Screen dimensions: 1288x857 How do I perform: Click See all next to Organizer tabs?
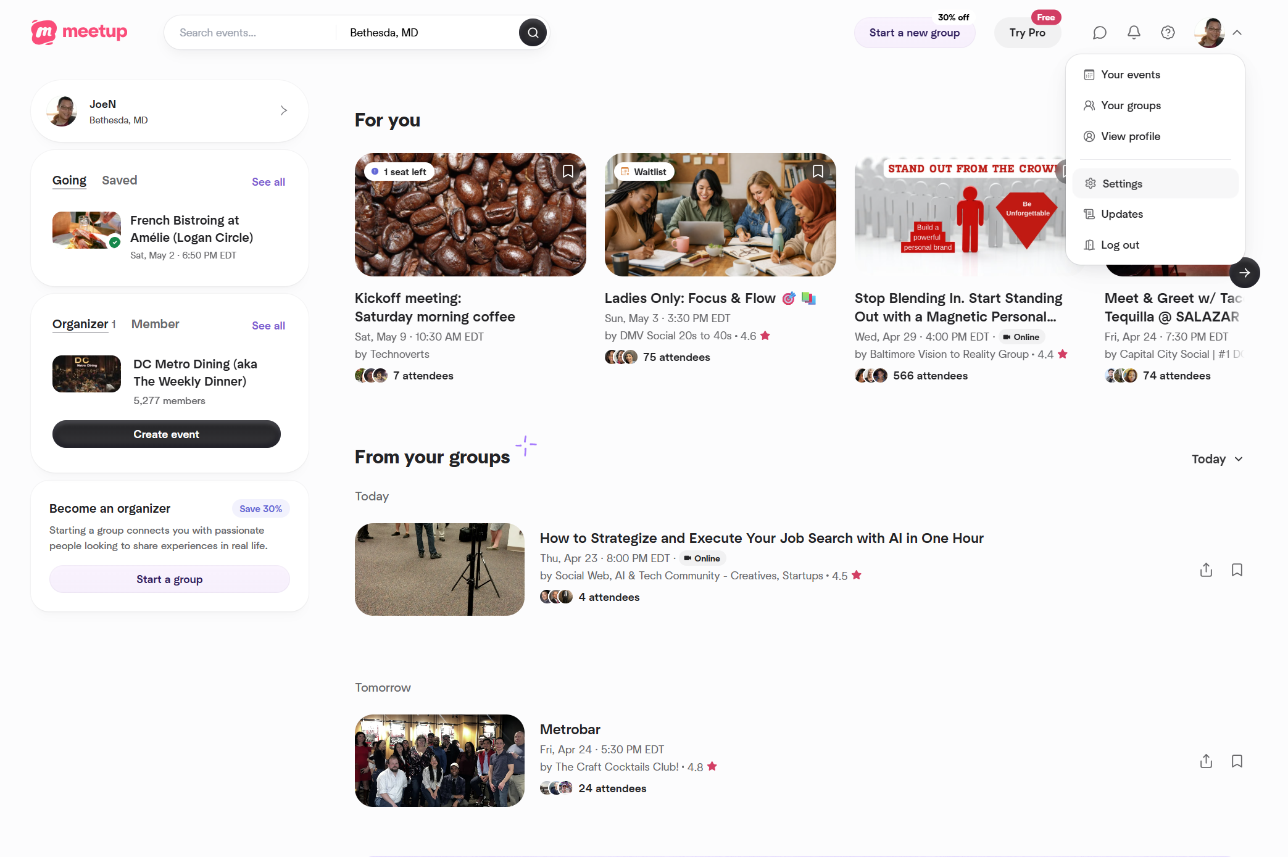pyautogui.click(x=268, y=326)
